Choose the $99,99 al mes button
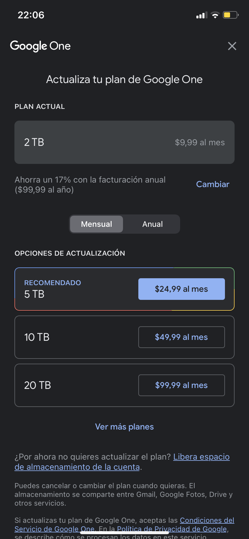Viewport: 249px width, 539px height. pos(181,385)
